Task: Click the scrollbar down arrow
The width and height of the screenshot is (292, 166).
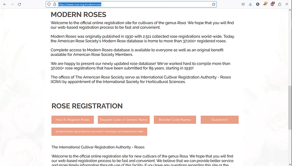Action: coord(290,164)
